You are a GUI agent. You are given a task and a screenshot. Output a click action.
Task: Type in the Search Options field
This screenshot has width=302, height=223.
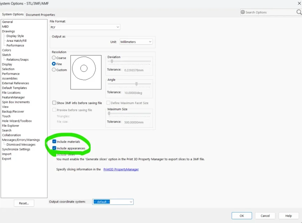click(x=268, y=12)
